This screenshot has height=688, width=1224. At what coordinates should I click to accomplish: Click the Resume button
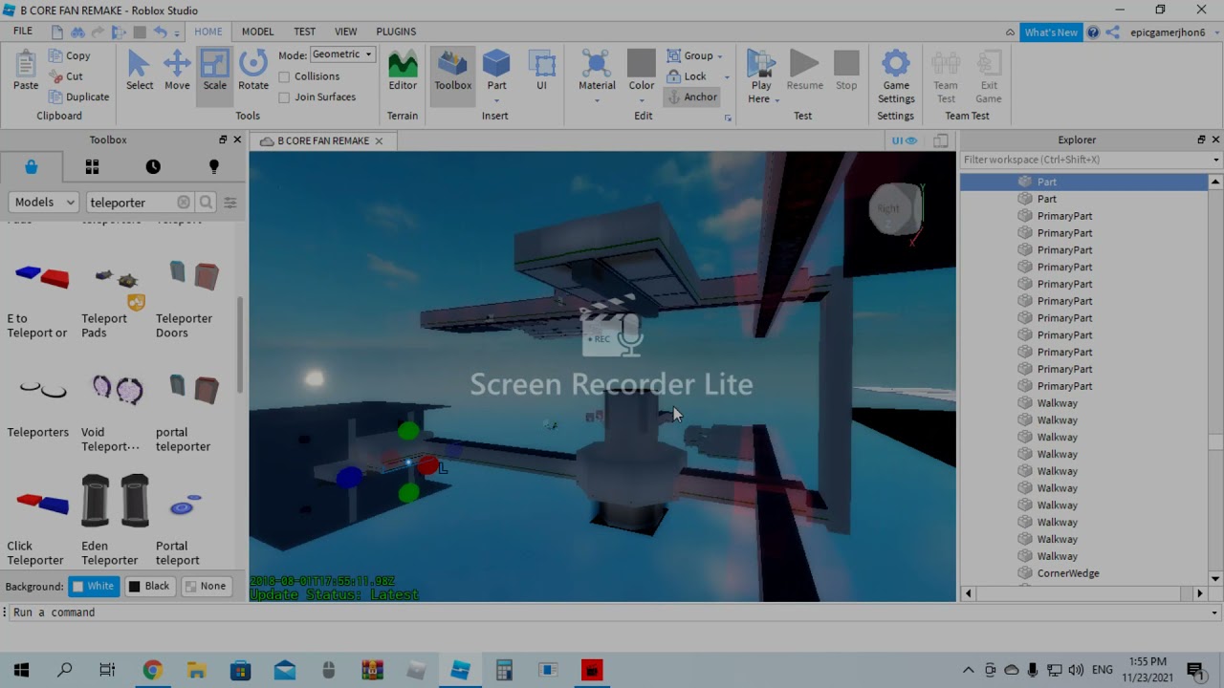[804, 72]
